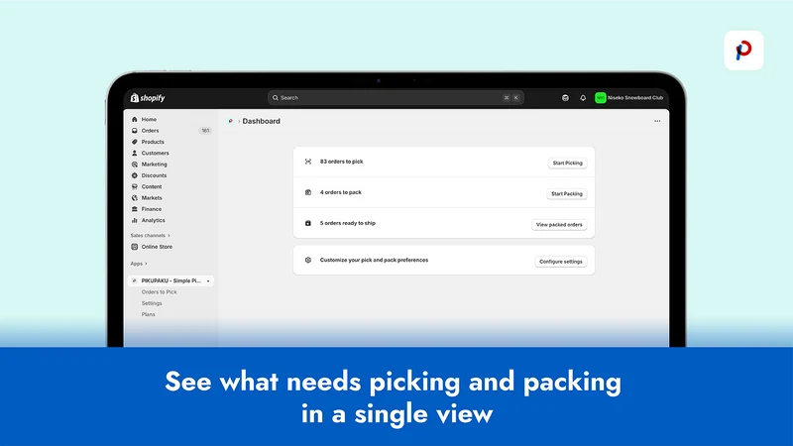Open Online Store sales channel
The image size is (793, 446).
pyautogui.click(x=157, y=247)
